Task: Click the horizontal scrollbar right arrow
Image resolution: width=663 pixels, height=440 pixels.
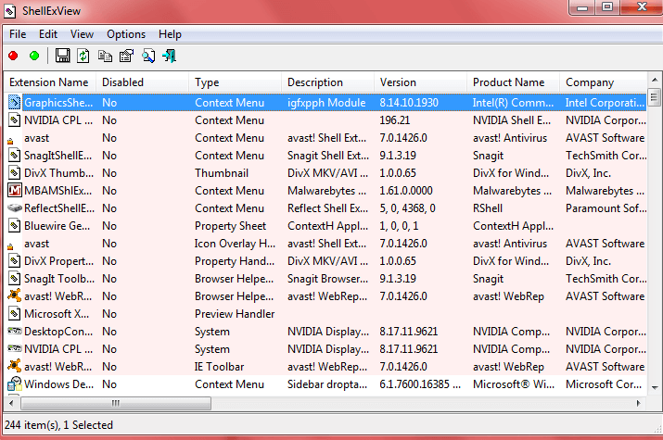Action: (639, 403)
